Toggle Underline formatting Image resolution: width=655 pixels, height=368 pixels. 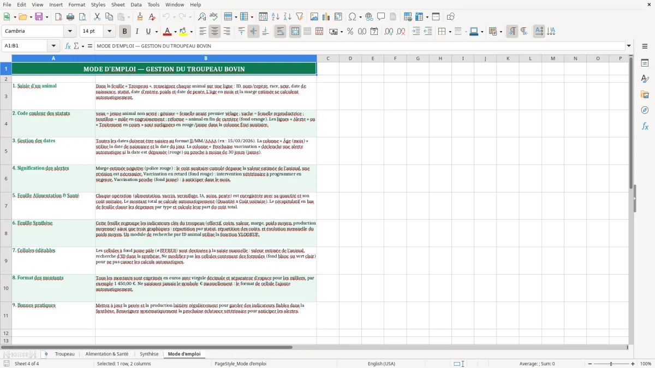click(148, 32)
